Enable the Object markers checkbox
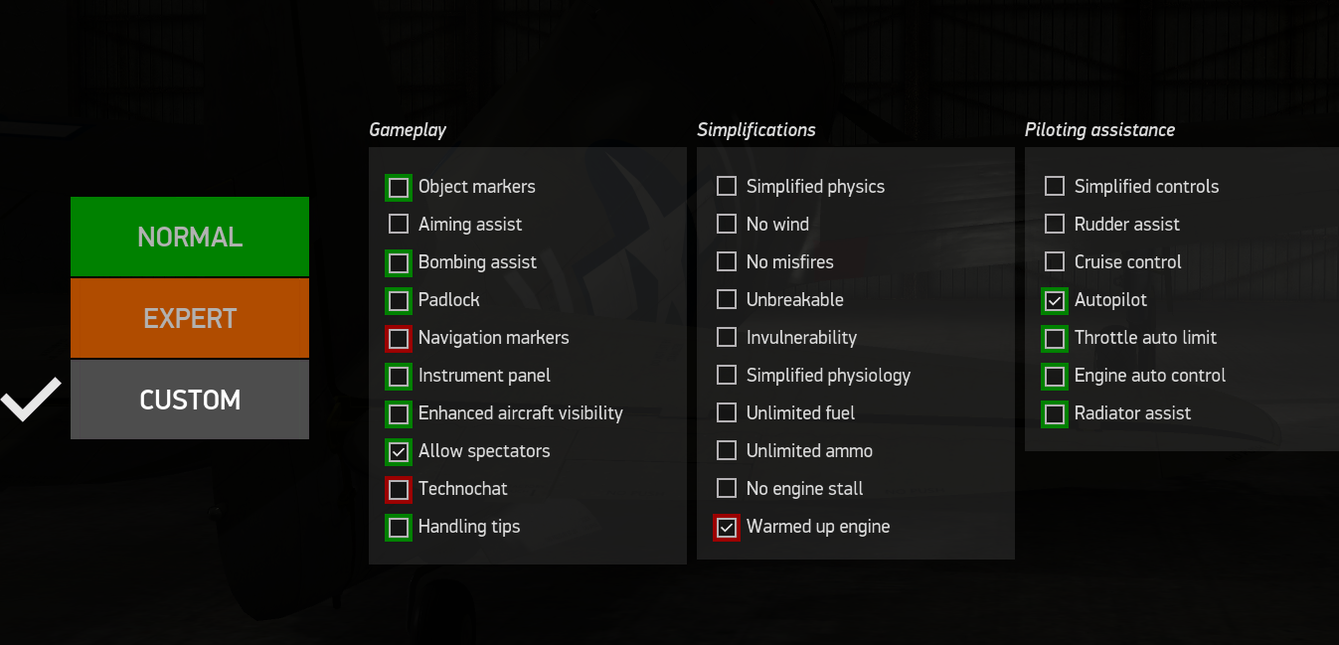This screenshot has height=645, width=1339. (x=399, y=187)
